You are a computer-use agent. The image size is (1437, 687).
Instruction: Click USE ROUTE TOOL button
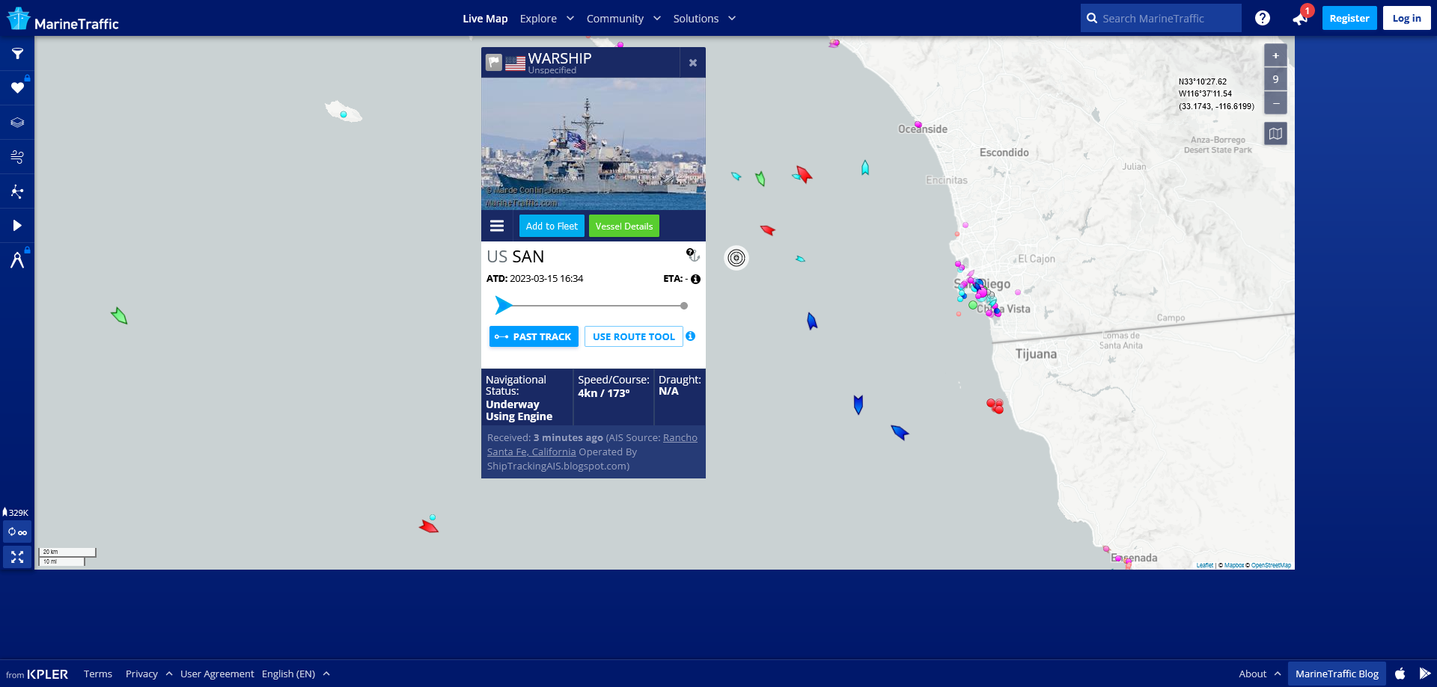pyautogui.click(x=634, y=336)
